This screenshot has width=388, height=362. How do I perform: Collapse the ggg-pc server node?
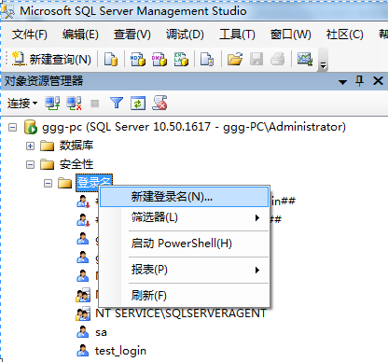pos(12,127)
